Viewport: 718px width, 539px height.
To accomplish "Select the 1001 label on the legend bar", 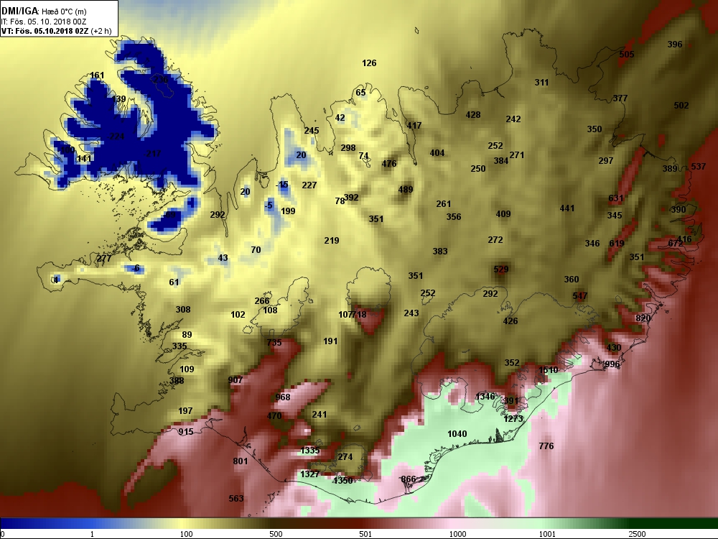I will click(x=548, y=534).
